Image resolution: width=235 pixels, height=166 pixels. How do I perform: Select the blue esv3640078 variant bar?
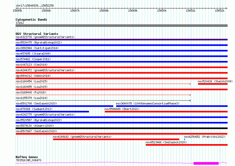tap(172, 106)
